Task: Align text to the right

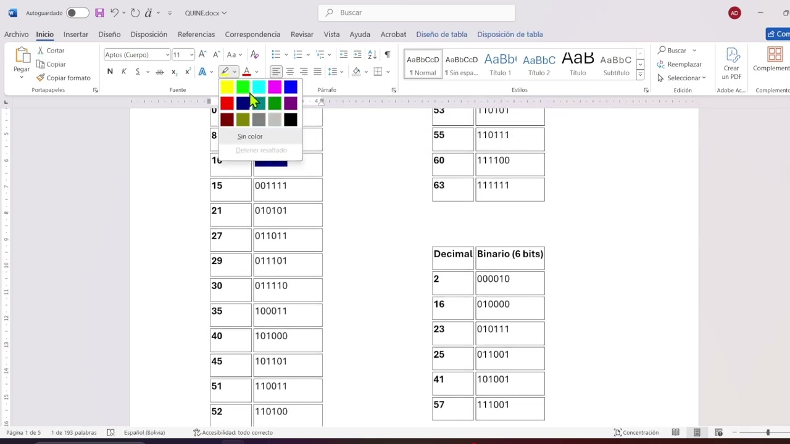Action: [304, 72]
